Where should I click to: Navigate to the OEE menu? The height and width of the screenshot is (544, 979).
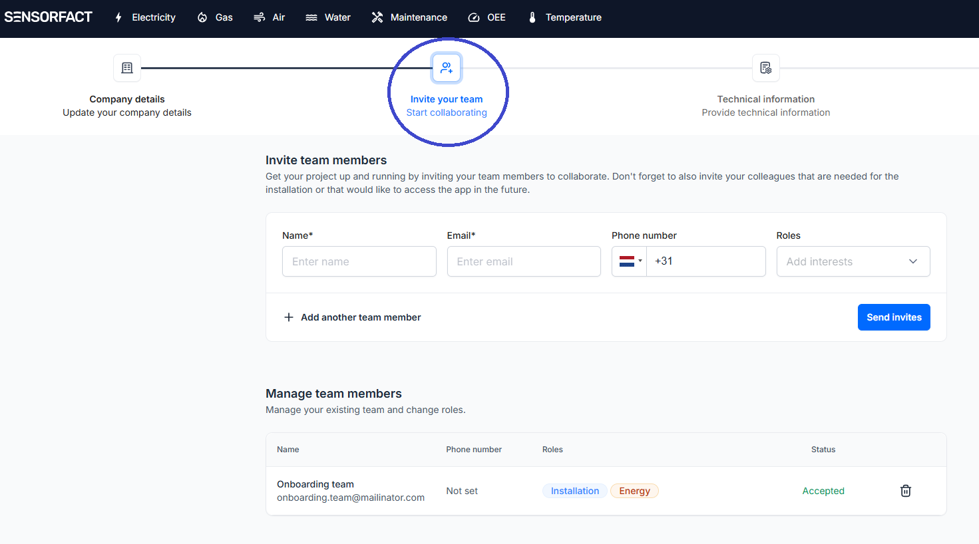[x=487, y=17]
